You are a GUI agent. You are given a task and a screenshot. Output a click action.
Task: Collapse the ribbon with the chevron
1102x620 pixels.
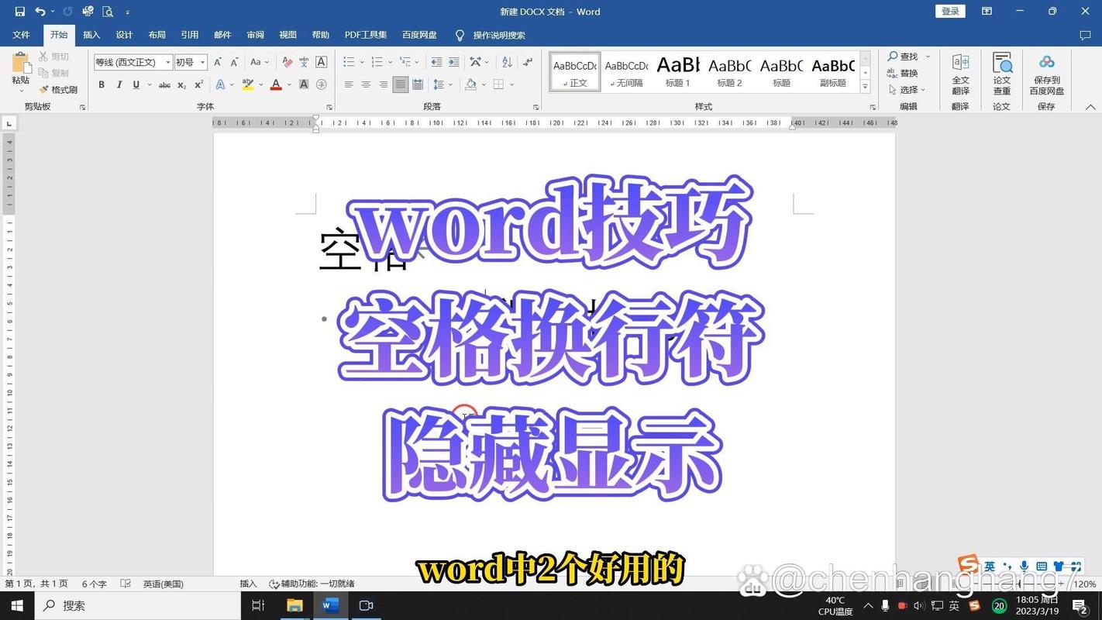click(1090, 107)
